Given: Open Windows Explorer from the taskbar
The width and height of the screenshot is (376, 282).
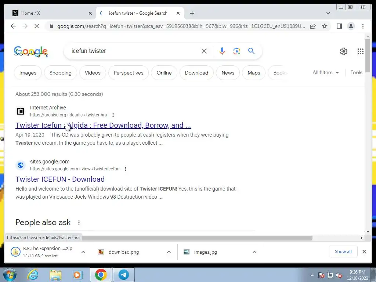Looking at the screenshot, I should pyautogui.click(x=55, y=275).
